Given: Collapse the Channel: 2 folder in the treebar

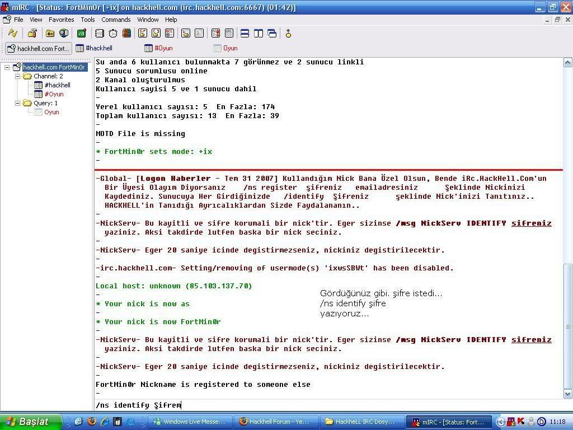Looking at the screenshot, I should pyautogui.click(x=17, y=76).
